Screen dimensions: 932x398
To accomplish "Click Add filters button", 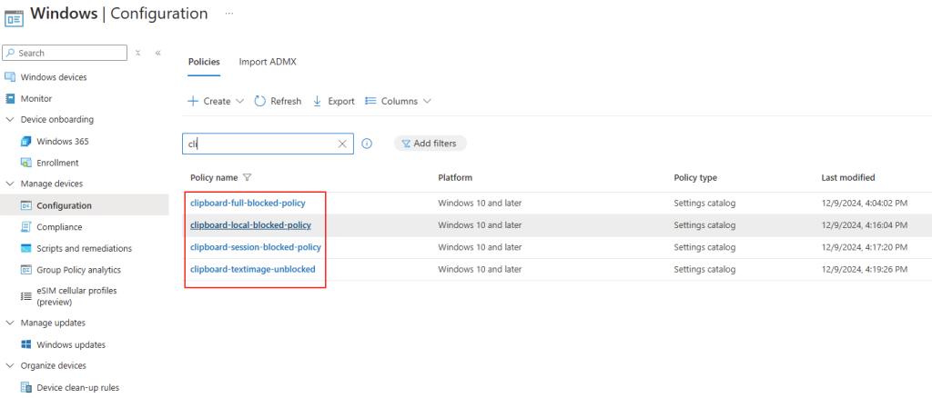I will (x=431, y=144).
